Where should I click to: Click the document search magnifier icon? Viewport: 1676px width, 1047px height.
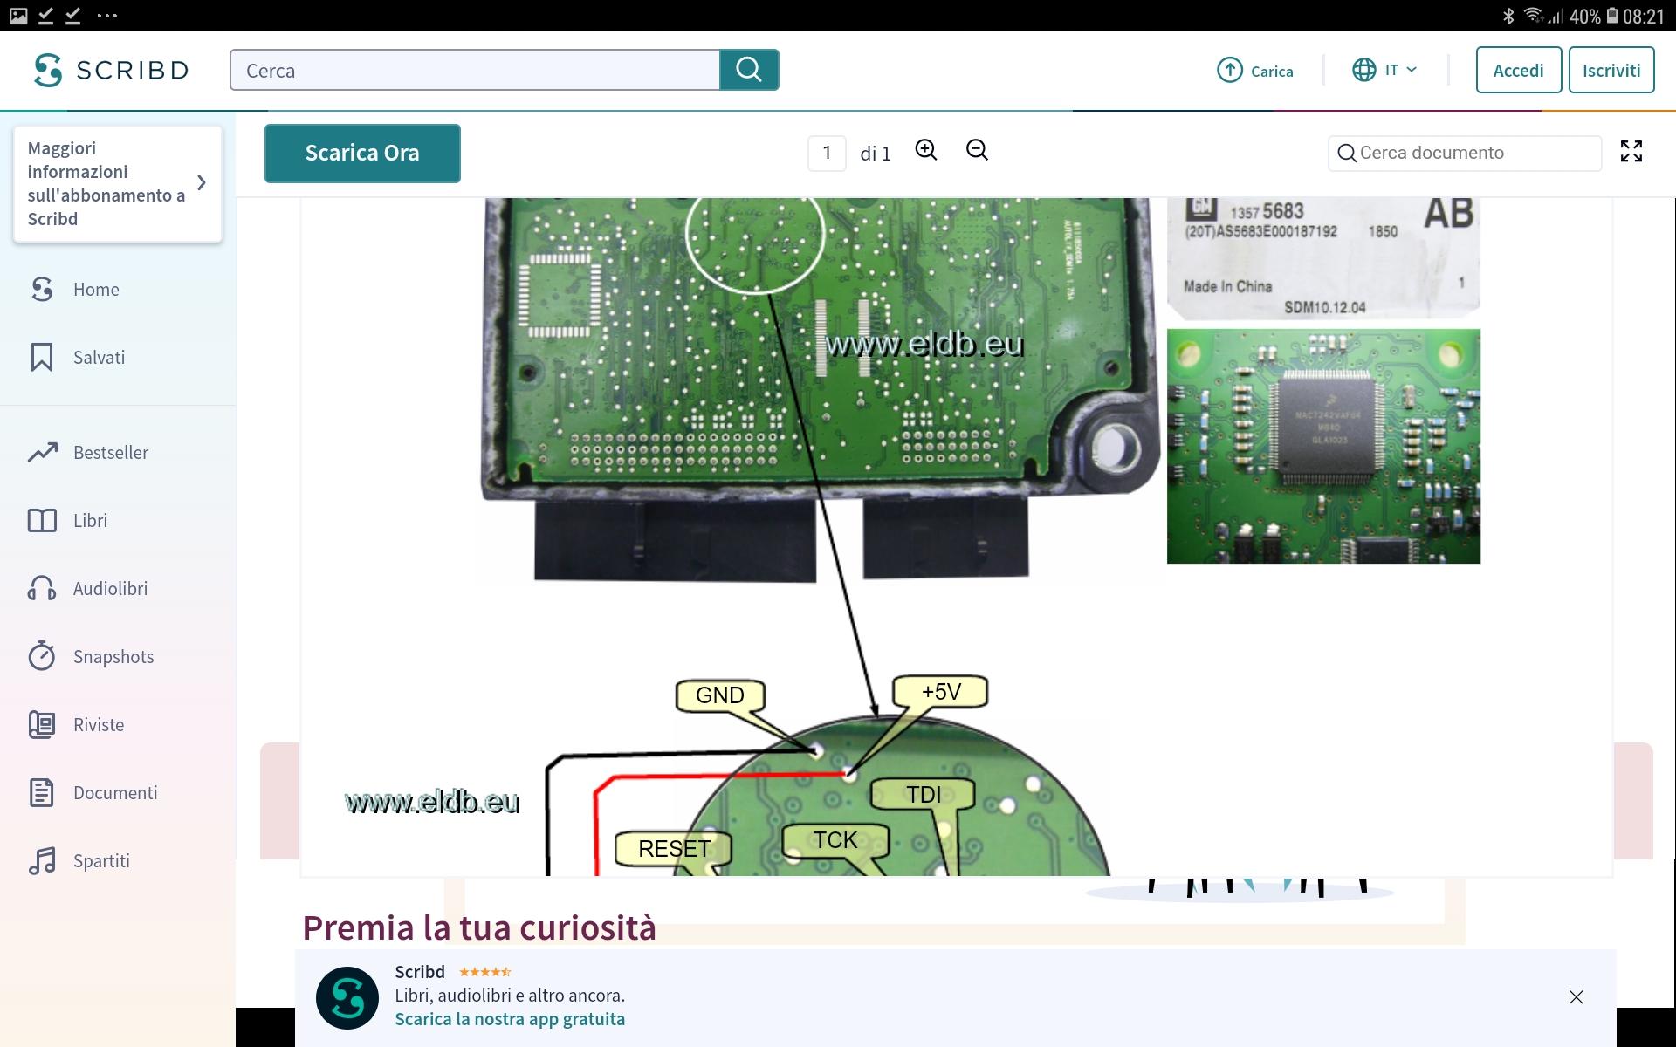pyautogui.click(x=1347, y=154)
